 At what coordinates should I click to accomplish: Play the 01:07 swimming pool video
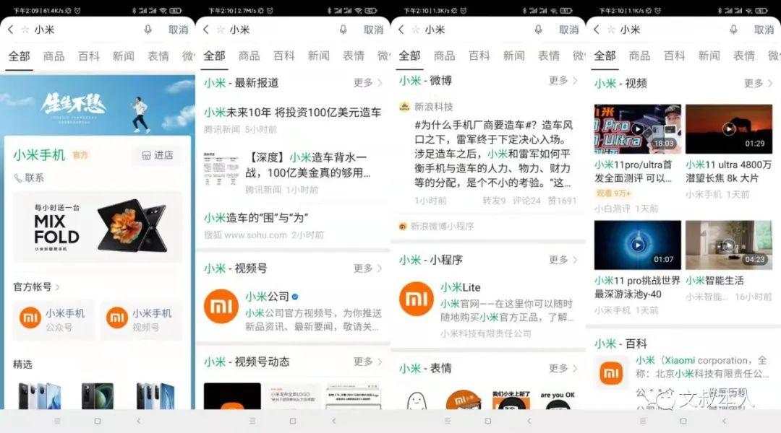point(638,245)
